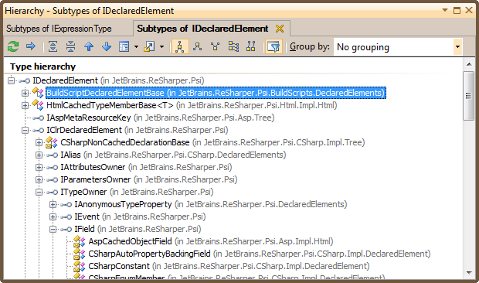Toggle the highlighted filter elements icon
Image resolution: width=479 pixels, height=283 pixels.
(x=273, y=46)
